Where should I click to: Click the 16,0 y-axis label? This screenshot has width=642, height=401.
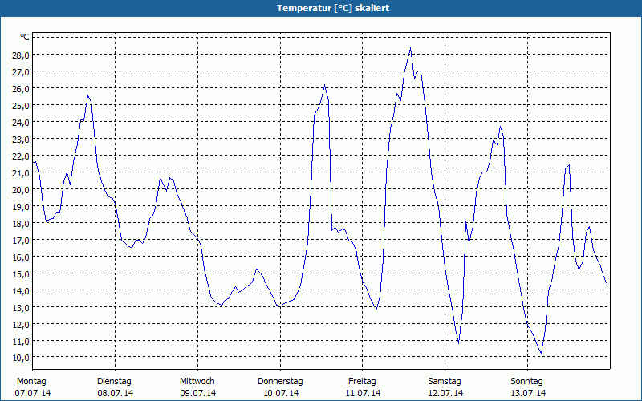click(21, 257)
